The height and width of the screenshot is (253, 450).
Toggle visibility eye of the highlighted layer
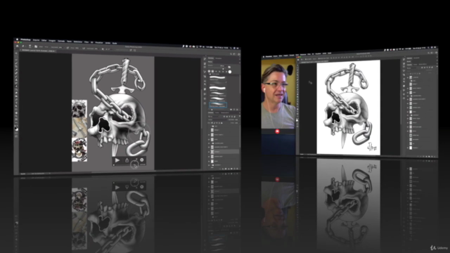pyautogui.click(x=209, y=152)
